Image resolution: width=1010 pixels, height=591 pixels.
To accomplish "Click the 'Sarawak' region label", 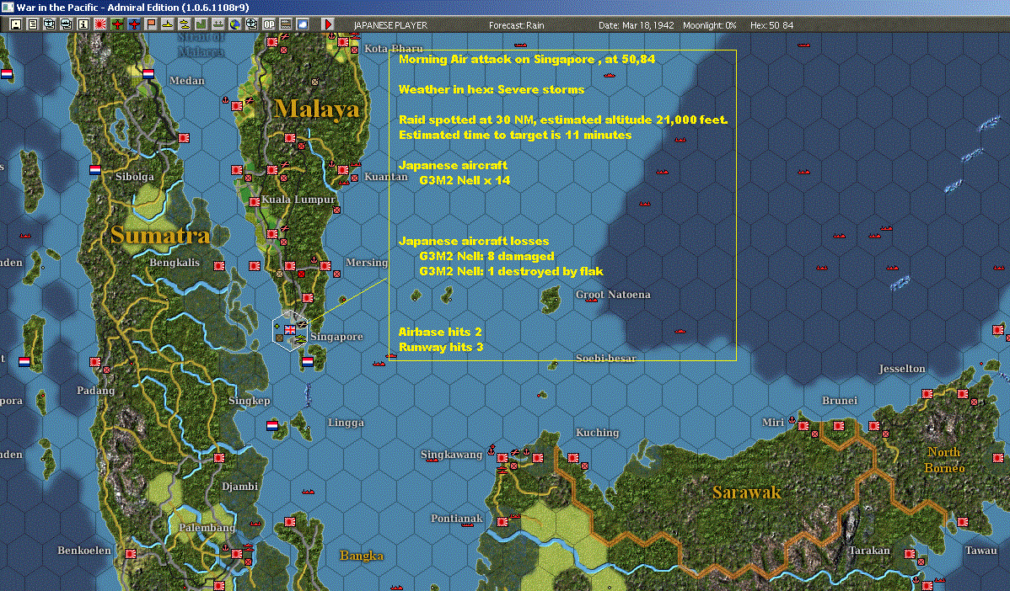I will point(747,492).
